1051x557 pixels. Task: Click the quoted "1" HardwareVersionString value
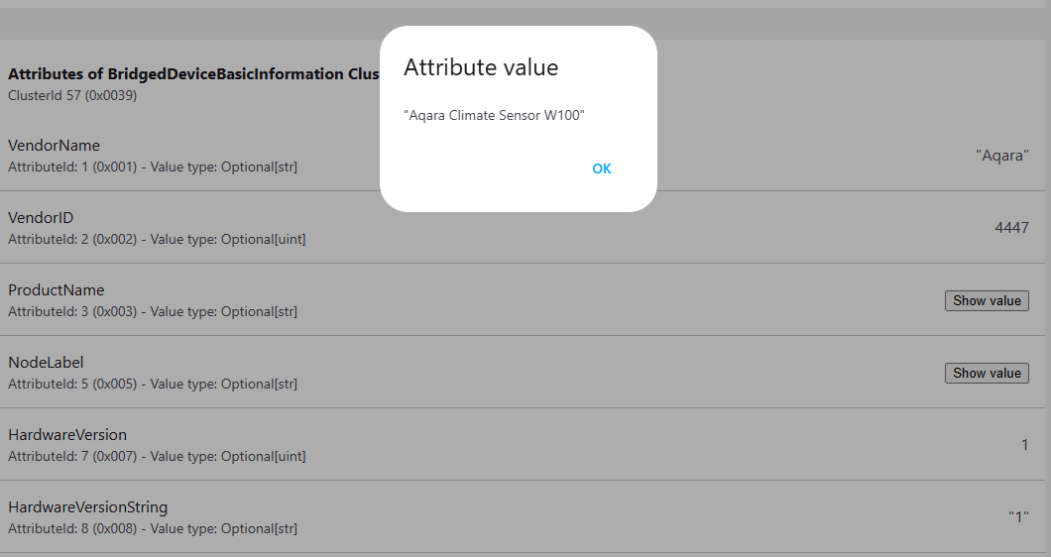point(1018,517)
